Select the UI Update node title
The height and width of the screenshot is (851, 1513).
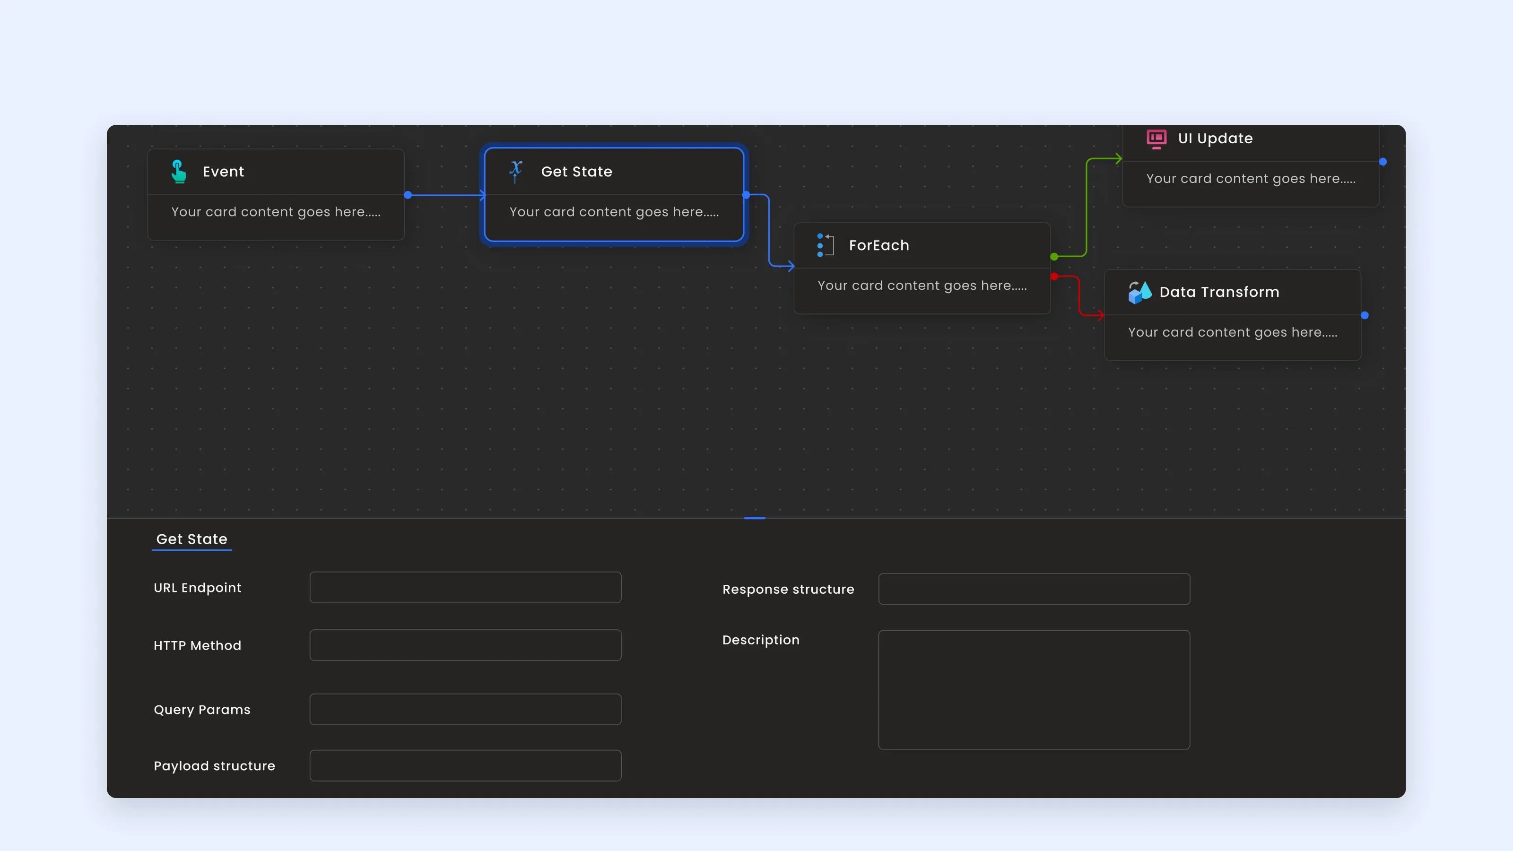(1215, 139)
